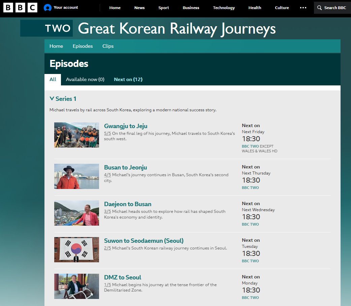The height and width of the screenshot is (306, 351).
Task: Click the 2/5 episode number
Action: [107, 248]
